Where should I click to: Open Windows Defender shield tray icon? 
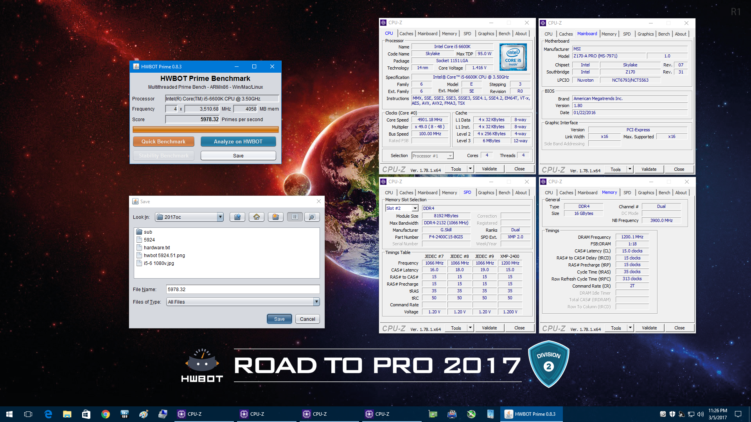click(x=672, y=414)
